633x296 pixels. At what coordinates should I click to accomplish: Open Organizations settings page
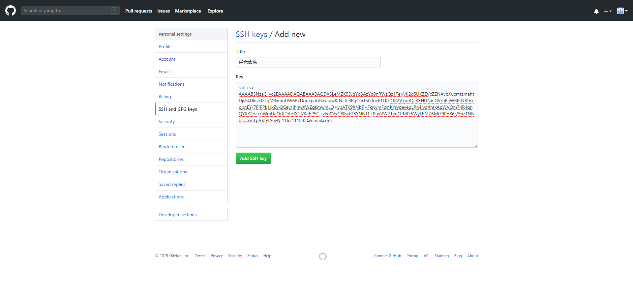pos(191,172)
